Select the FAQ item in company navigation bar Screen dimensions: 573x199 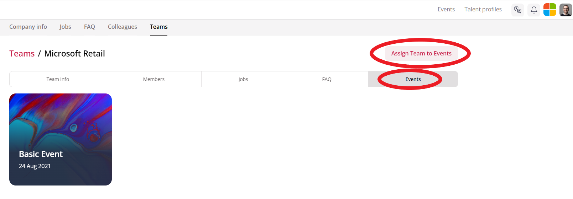click(89, 27)
